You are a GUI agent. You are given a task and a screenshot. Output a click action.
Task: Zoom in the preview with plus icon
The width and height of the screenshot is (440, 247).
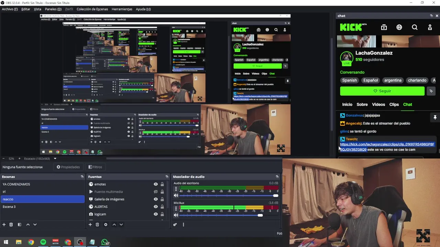pos(19,158)
